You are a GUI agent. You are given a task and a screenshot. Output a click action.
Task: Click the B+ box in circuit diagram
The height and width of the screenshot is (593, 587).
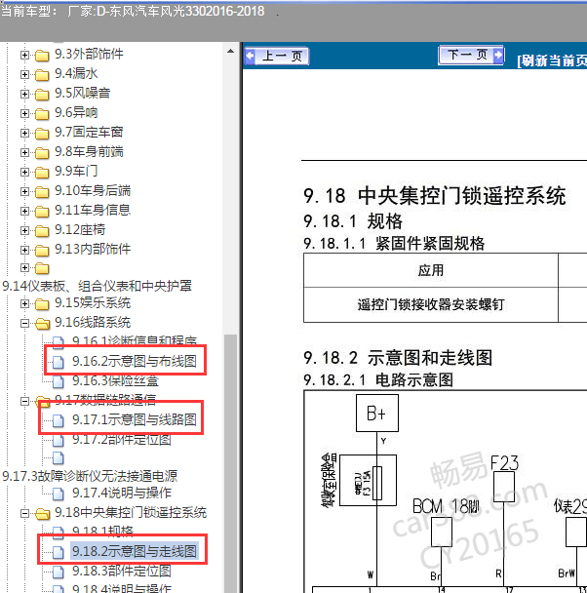click(x=377, y=414)
